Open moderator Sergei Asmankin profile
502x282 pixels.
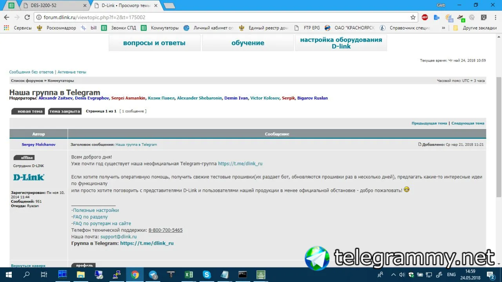(x=128, y=98)
